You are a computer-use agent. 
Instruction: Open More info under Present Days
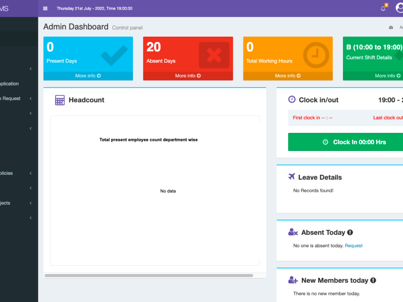pyautogui.click(x=88, y=76)
